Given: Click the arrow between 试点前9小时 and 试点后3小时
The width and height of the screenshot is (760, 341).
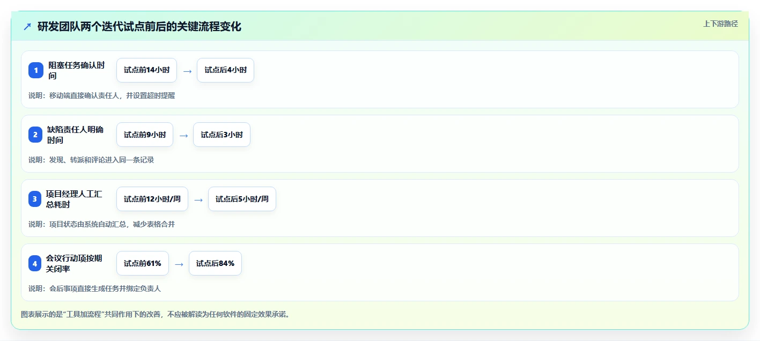Looking at the screenshot, I should pos(183,135).
